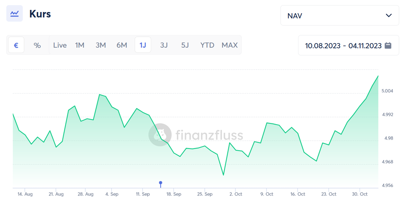Image resolution: width=404 pixels, height=202 pixels.
Task: Click the chart peak near 4. Sep
Action: pos(100,94)
